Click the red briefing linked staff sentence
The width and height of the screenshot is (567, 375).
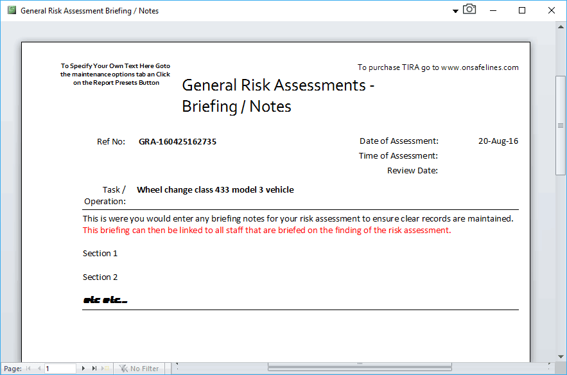click(267, 231)
